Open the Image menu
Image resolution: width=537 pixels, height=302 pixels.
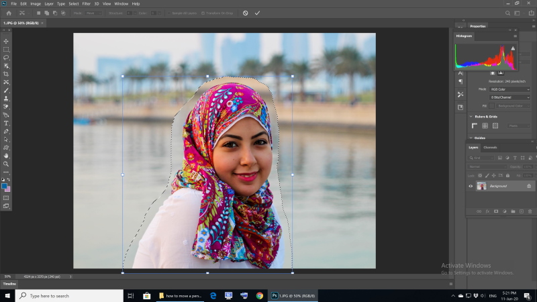(x=36, y=4)
